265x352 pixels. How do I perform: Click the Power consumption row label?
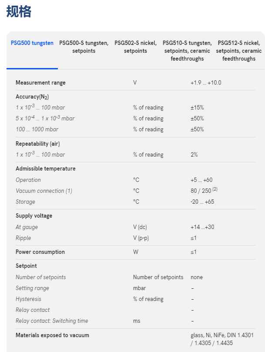pos(40,252)
